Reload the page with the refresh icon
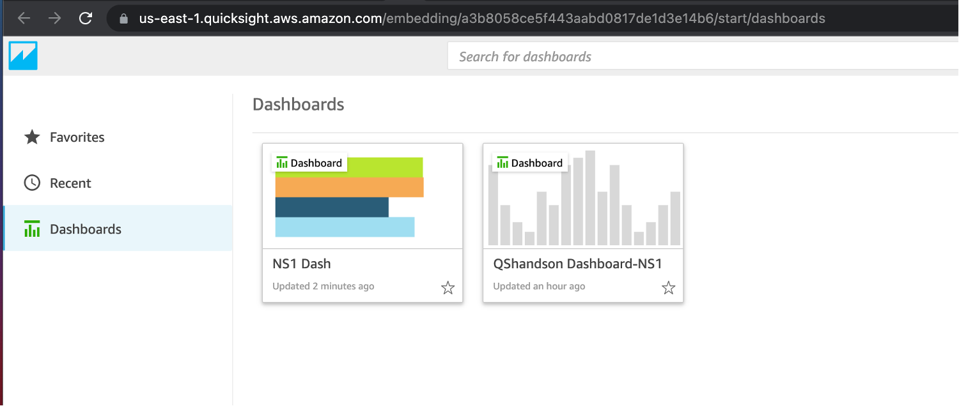Image resolution: width=959 pixels, height=406 pixels. (86, 19)
